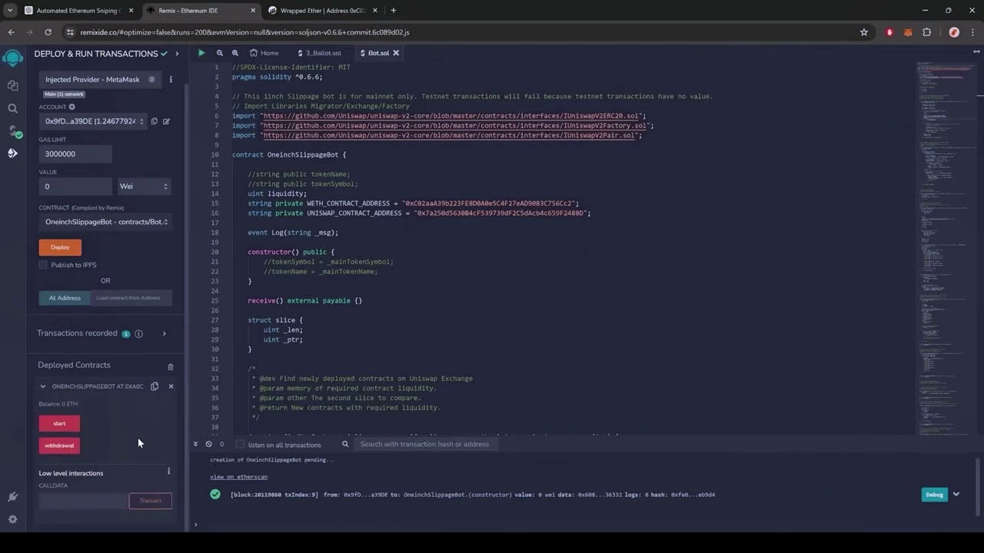Click the sign message edit icon beside account
The height and width of the screenshot is (553, 984).
pos(166,121)
